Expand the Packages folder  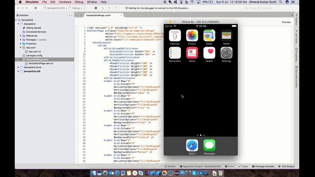(x=21, y=40)
